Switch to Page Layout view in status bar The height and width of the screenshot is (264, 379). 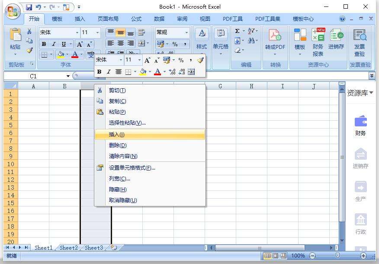276,255
